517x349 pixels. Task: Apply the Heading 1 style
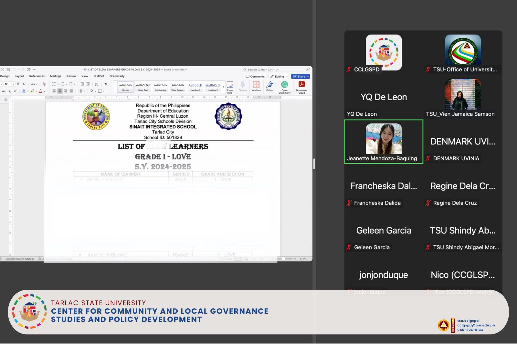pos(195,87)
